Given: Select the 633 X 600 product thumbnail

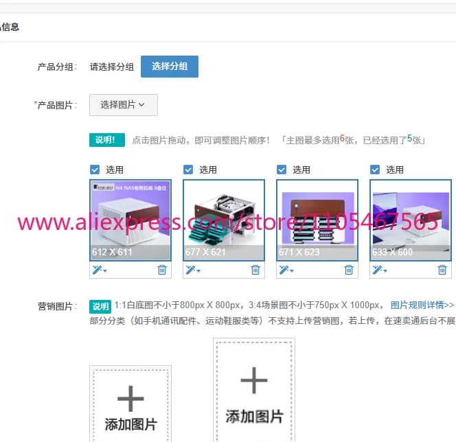Looking at the screenshot, I should point(411,220).
